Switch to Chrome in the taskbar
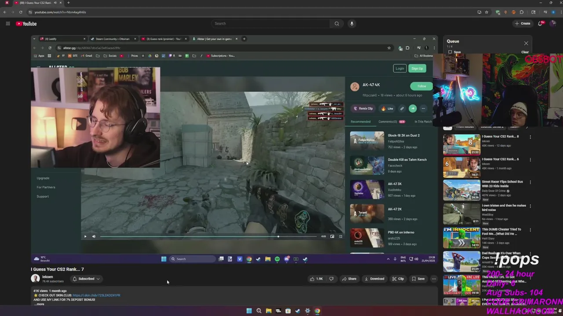The image size is (563, 316). pos(317,311)
